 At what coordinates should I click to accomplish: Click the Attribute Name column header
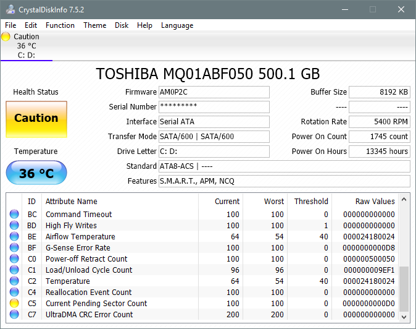120,201
